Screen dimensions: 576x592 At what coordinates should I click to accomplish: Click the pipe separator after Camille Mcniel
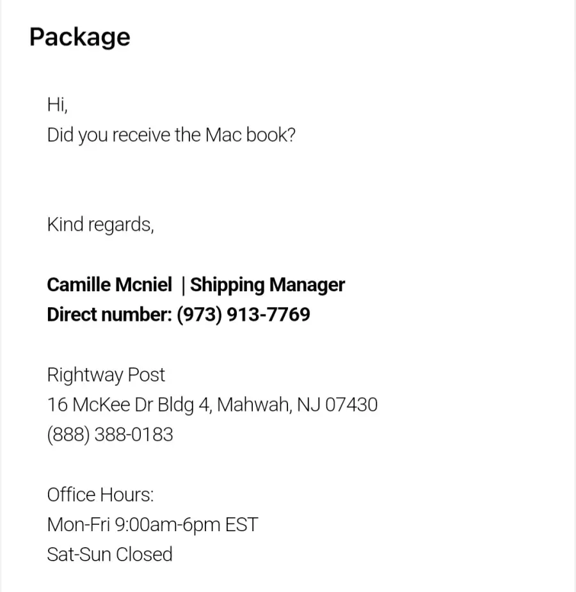point(183,285)
